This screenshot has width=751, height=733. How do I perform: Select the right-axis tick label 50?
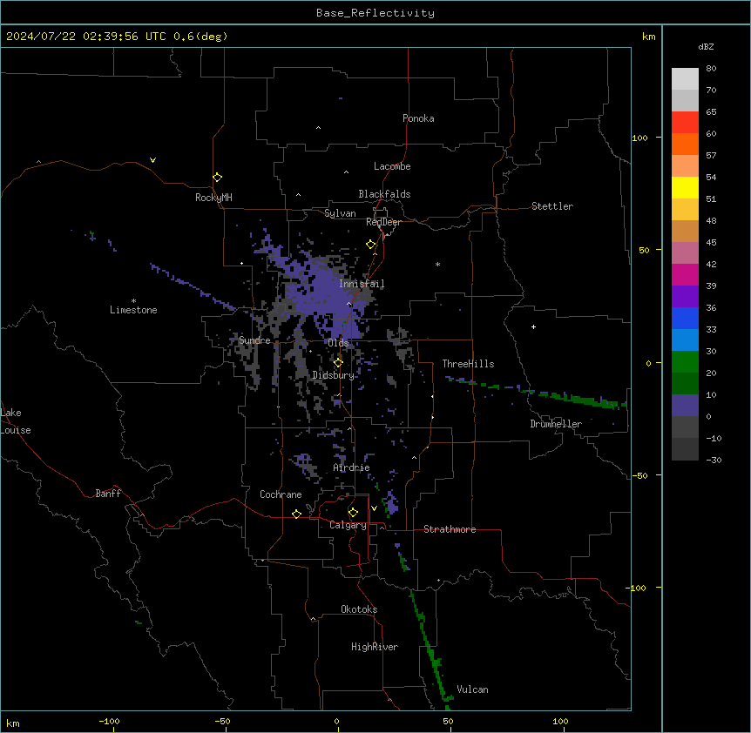(x=644, y=250)
